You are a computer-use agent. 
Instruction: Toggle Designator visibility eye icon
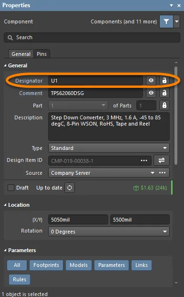(151, 81)
